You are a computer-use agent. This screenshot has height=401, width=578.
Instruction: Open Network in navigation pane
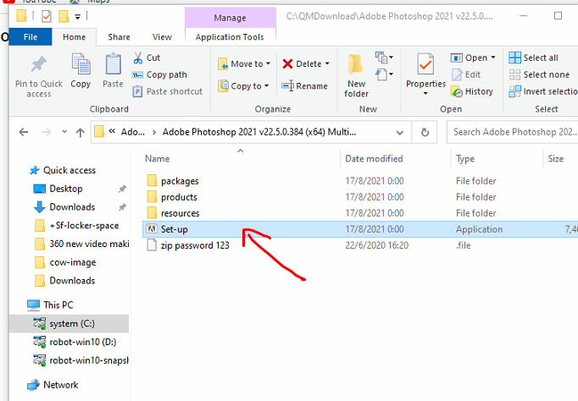tap(60, 385)
